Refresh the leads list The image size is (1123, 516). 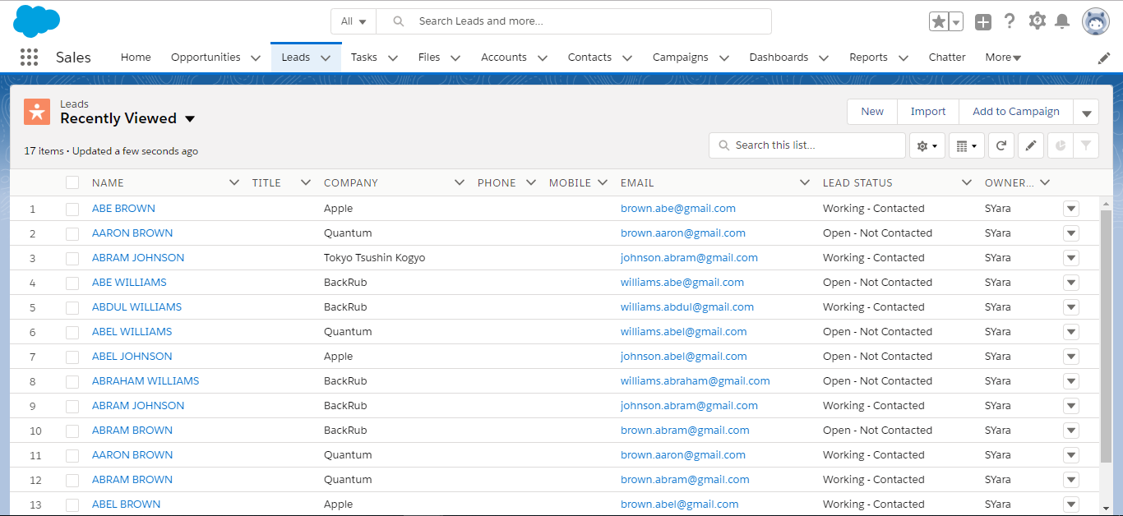[1001, 145]
